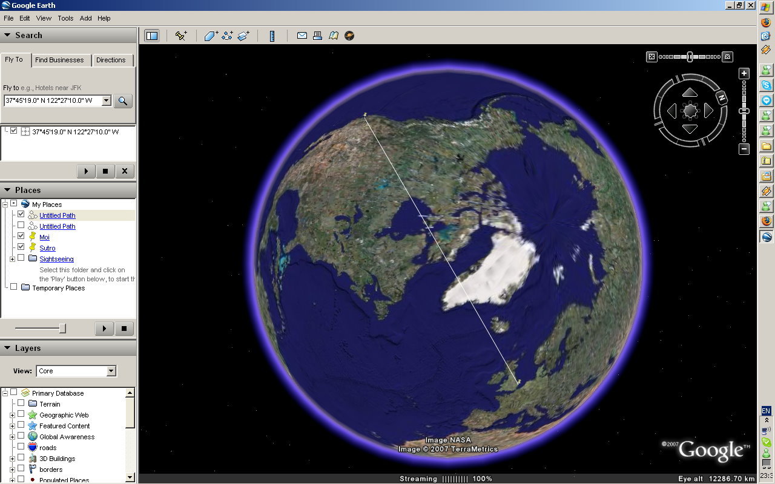Click the compass North 'N' marker

721,97
